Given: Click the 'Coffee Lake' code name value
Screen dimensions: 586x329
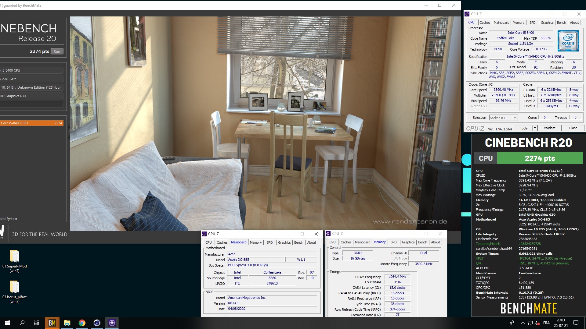Looking at the screenshot, I should 505,38.
